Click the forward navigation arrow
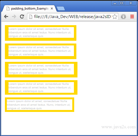This screenshot has height=136, width=138. click(x=14, y=17)
